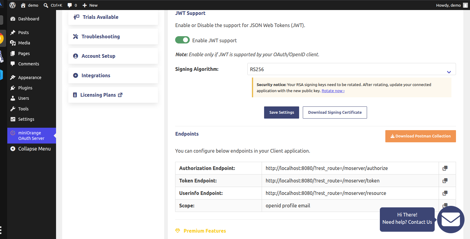Screen dimensions: 470x239
Task: Navigate to Pages in the sidebar
Action: pos(32,54)
